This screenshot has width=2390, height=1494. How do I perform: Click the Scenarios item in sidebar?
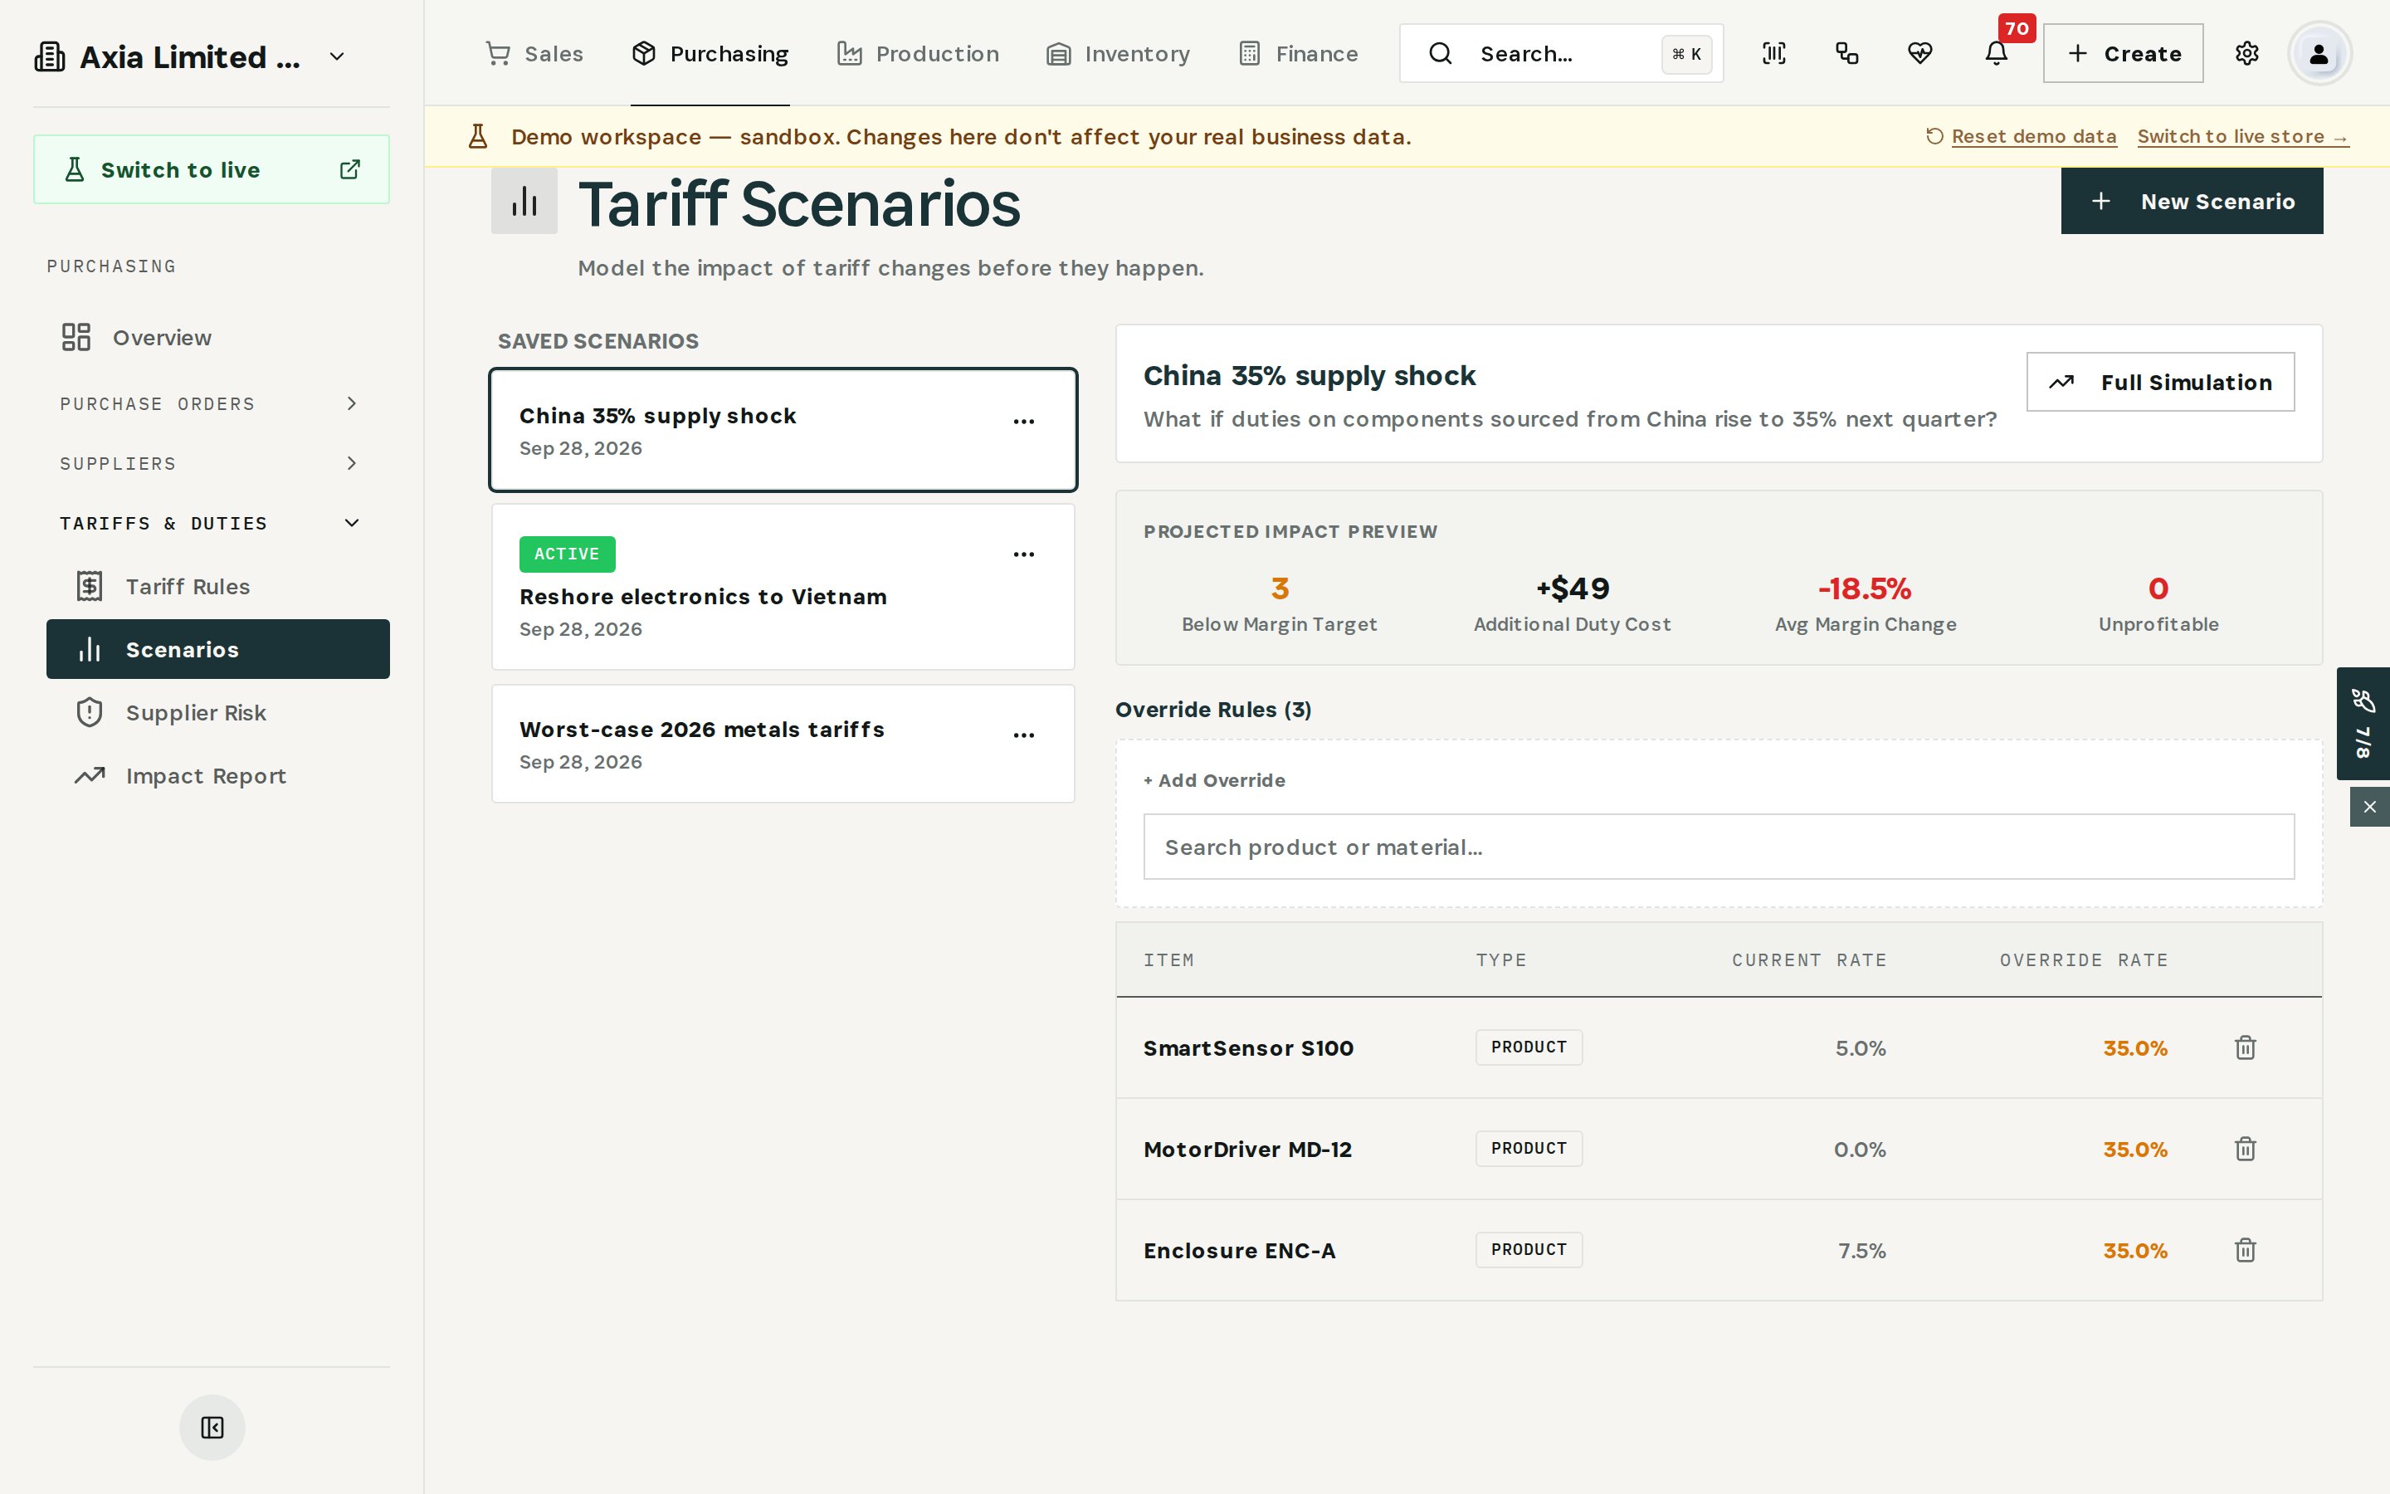click(x=217, y=649)
